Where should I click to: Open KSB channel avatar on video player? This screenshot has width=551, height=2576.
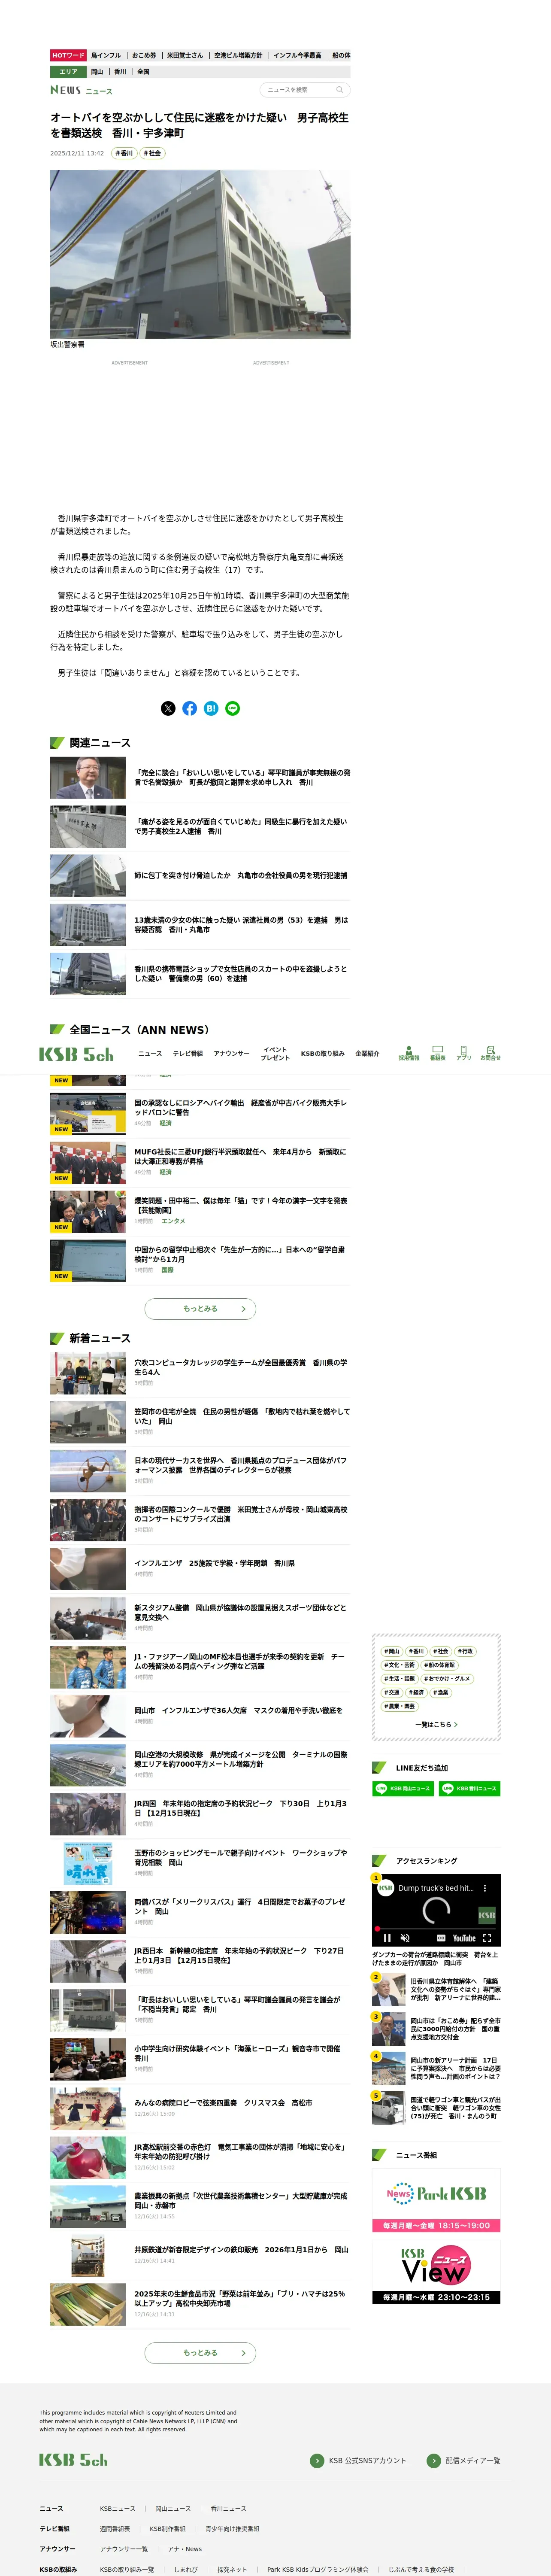pos(386,1888)
